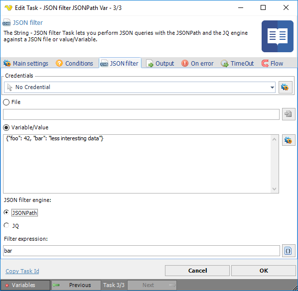Click the green Previous arrow icon
298x291 pixels.
tap(56, 285)
